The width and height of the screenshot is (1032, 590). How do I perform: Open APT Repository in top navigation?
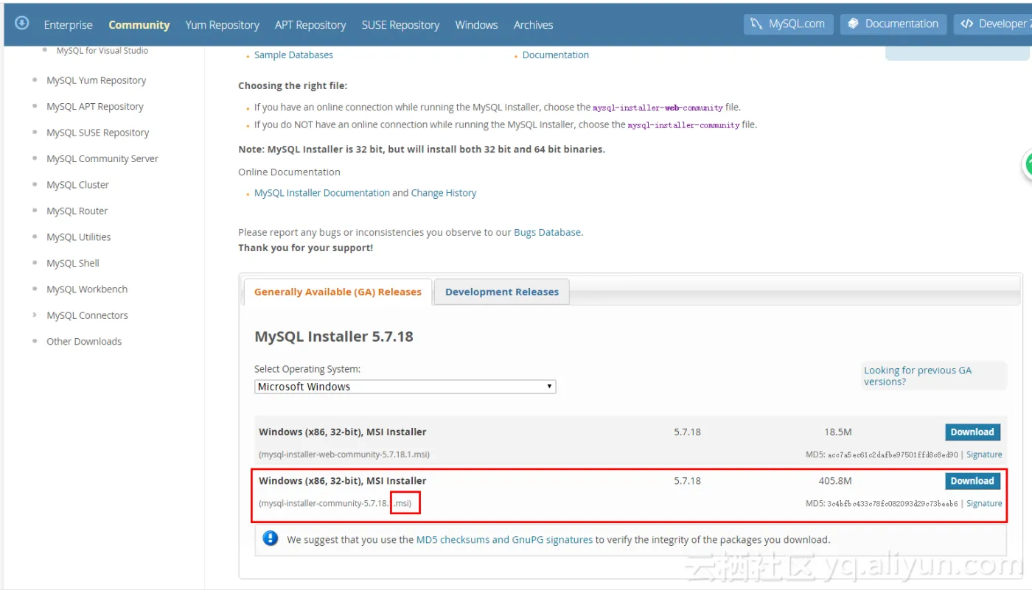coord(310,25)
